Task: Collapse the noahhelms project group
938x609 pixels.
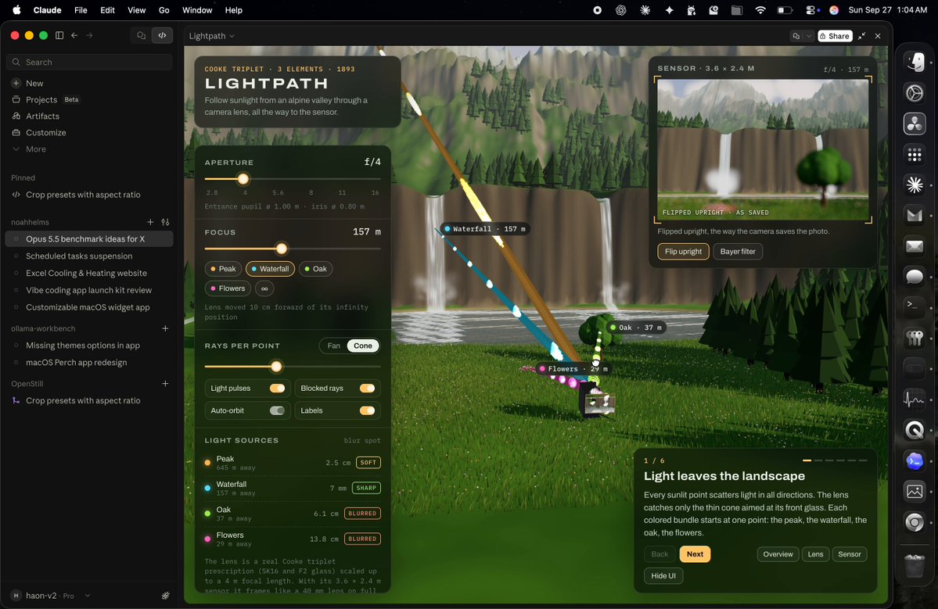Action: click(x=30, y=222)
